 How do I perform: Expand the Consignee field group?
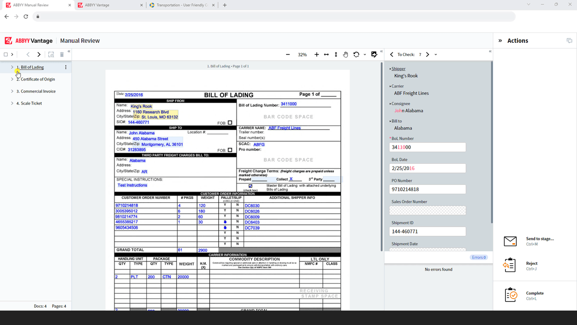pos(390,104)
